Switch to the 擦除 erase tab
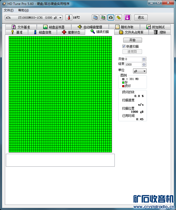This screenshot has height=210, width=176. pos(160,32)
